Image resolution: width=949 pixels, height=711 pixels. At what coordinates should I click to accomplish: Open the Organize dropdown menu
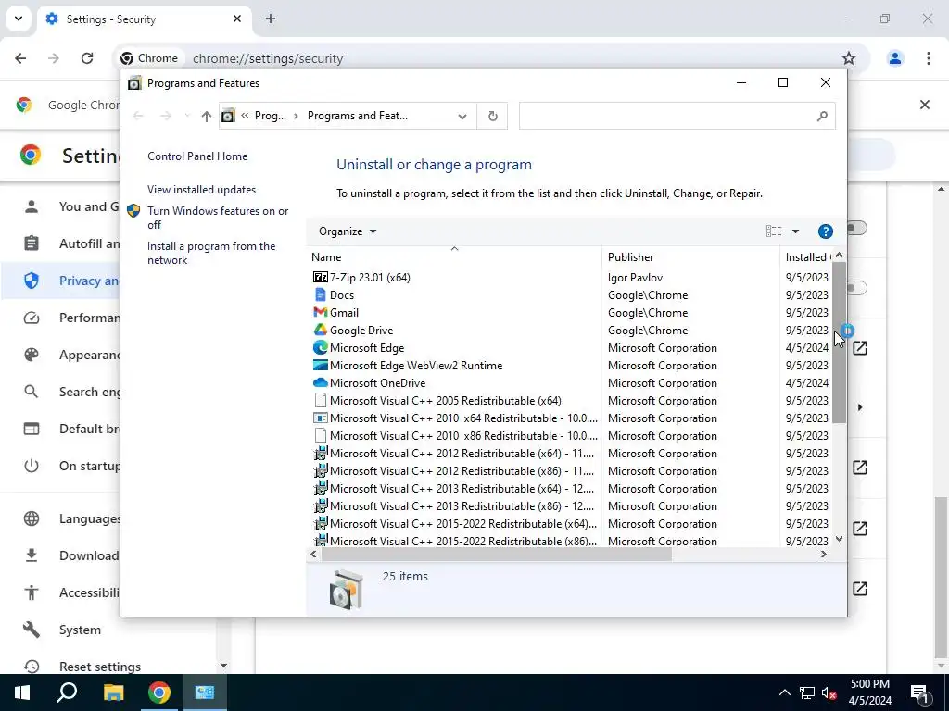tap(348, 231)
